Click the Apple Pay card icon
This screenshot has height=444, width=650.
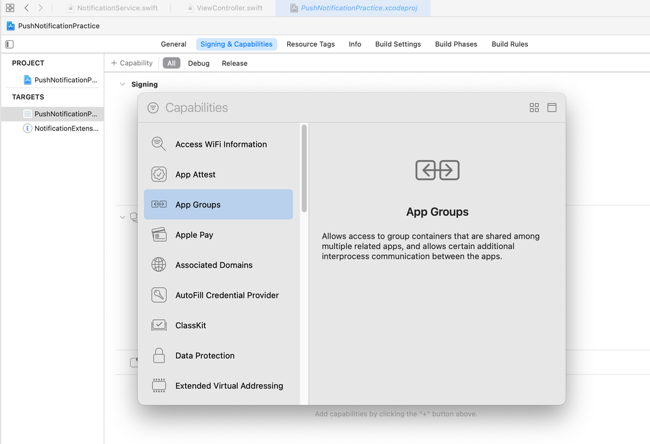click(x=159, y=235)
